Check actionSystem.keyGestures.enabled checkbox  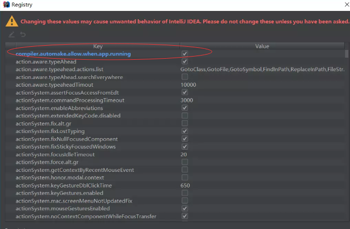pos(184,193)
